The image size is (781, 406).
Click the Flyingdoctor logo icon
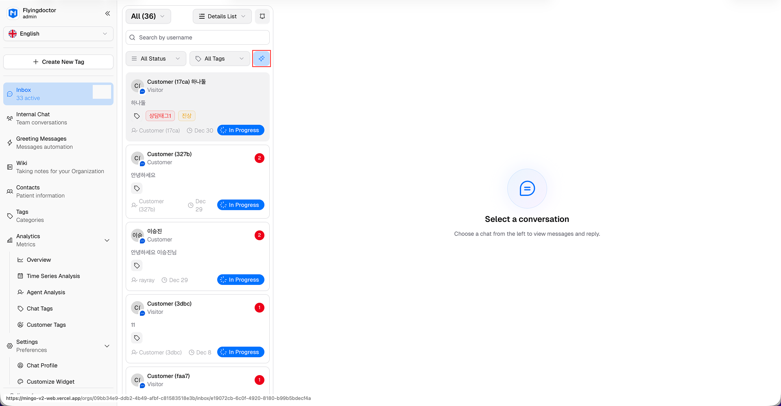13,13
